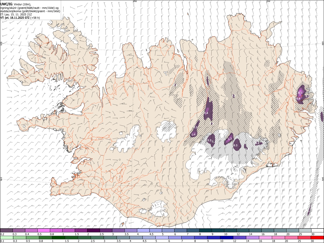324x243 pixels.
Task: Select the bright pink 0.5 swatch, upper legend
Action: click(x=44, y=230)
